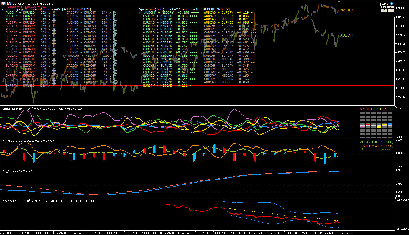Click the AUDCAD + EURJPY +0.119 row
This screenshot has width=409, height=235.
(229, 12)
